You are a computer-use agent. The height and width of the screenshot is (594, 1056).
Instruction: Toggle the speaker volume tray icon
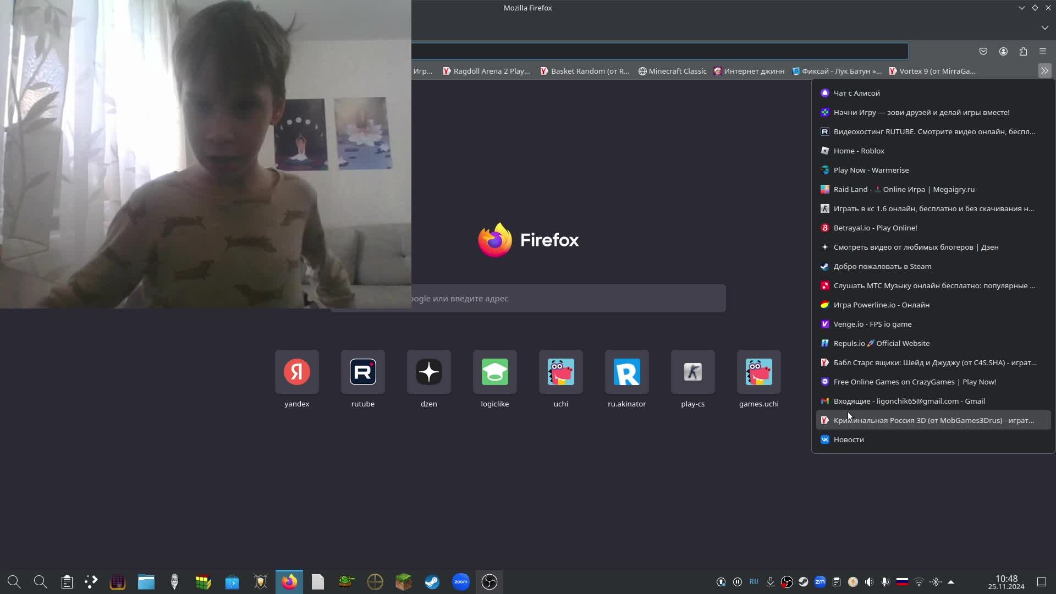(x=869, y=582)
